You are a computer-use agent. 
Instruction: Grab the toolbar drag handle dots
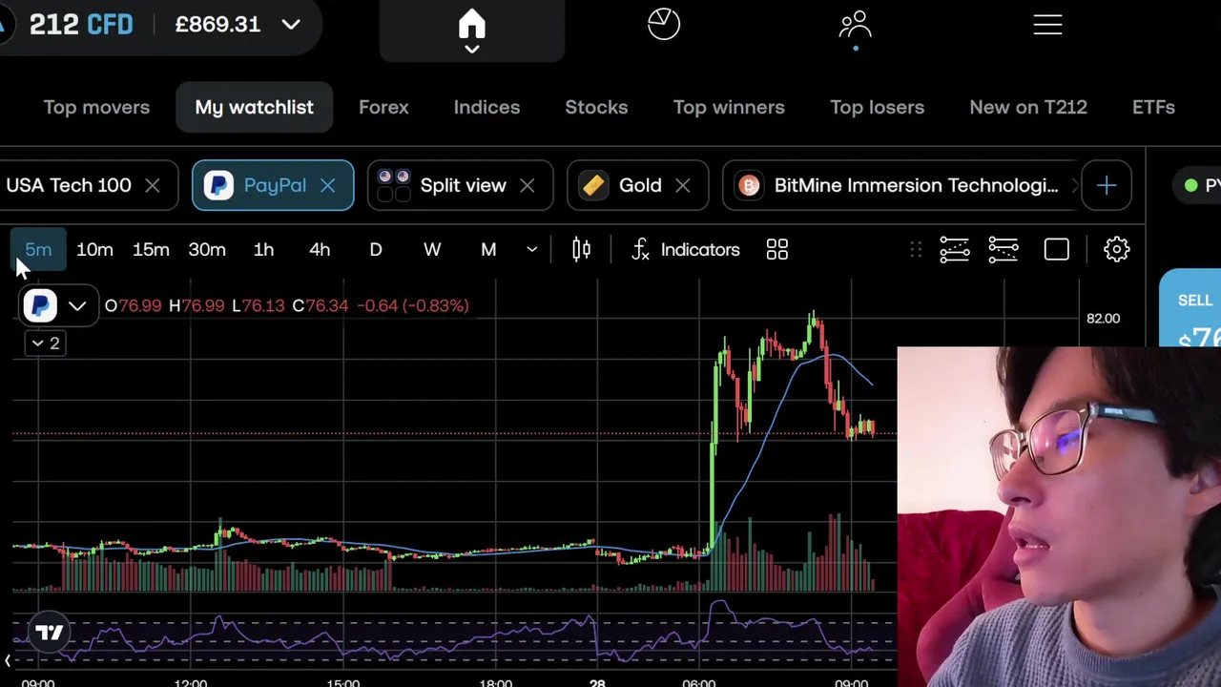click(916, 250)
